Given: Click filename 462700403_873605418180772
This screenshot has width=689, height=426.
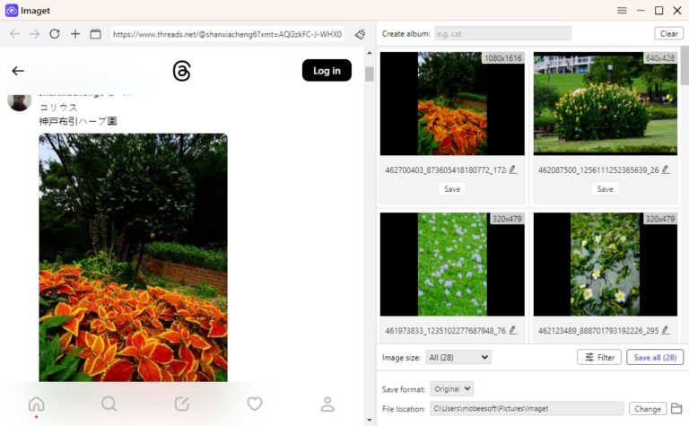Looking at the screenshot, I should pyautogui.click(x=446, y=170).
